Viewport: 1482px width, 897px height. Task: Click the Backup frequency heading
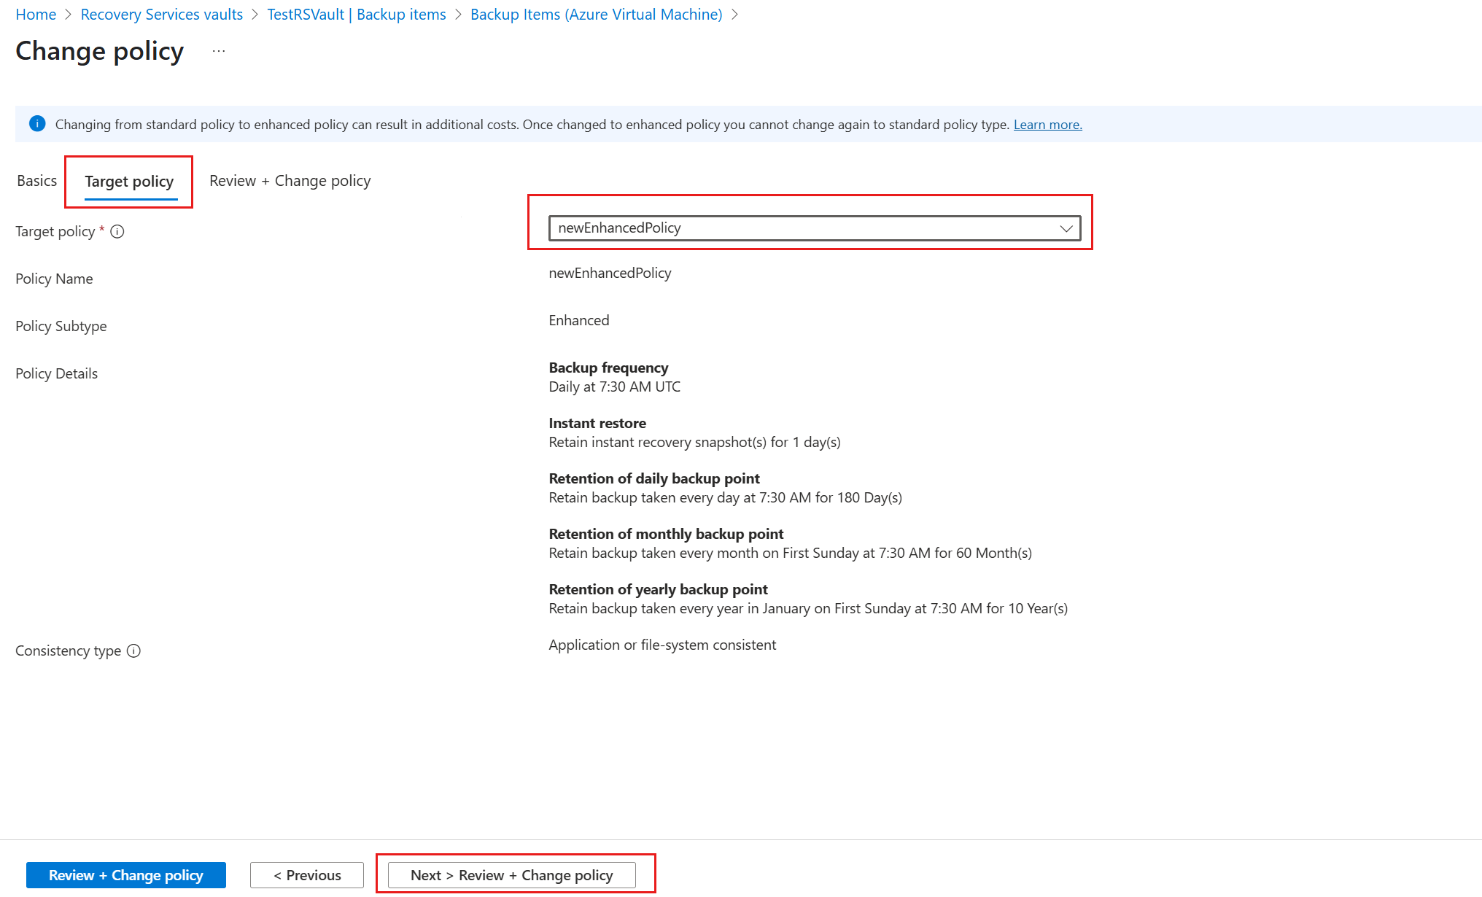(x=608, y=368)
